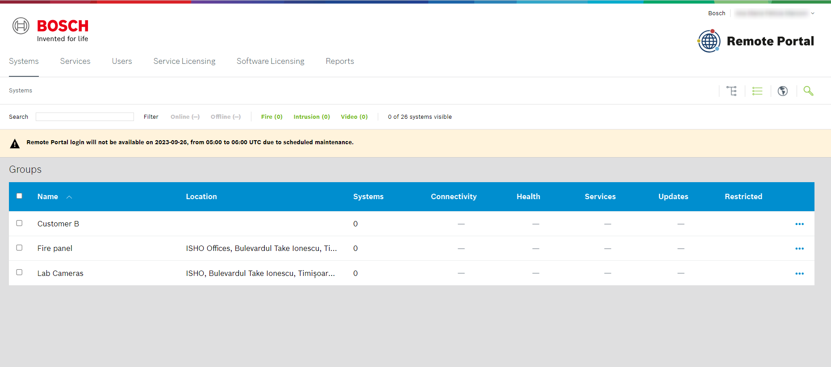Open the Services tab

point(75,61)
